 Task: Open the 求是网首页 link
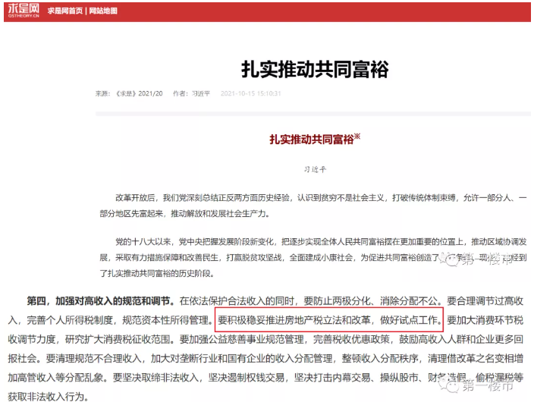[65, 11]
